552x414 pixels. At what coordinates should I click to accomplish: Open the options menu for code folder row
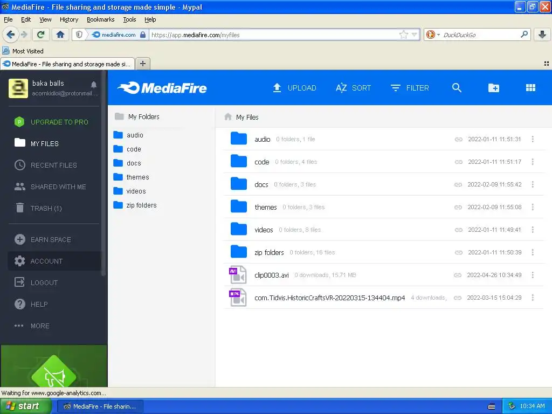533,162
